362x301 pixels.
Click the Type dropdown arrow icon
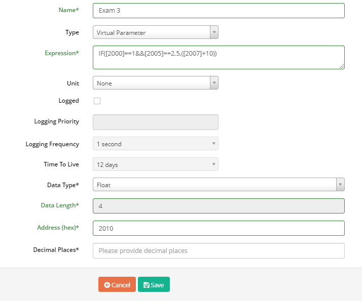(214, 32)
